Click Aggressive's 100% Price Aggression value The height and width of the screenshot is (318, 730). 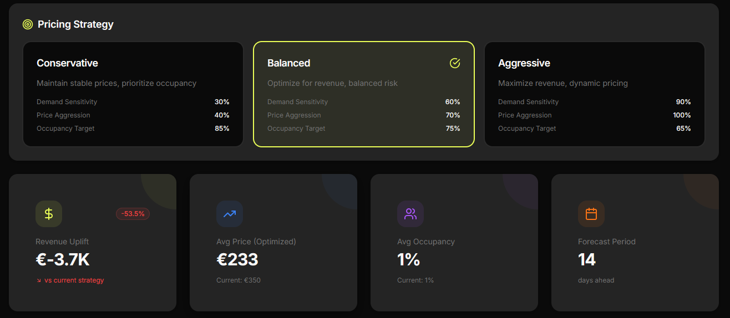[x=682, y=115]
